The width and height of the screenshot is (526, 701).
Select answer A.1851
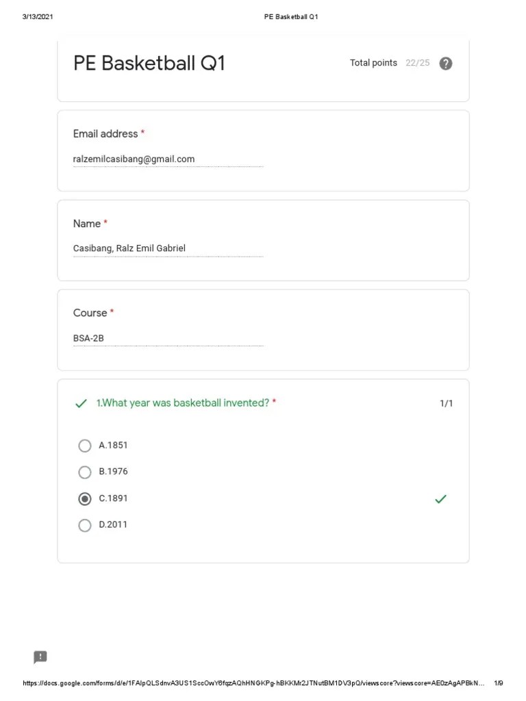[x=85, y=446]
